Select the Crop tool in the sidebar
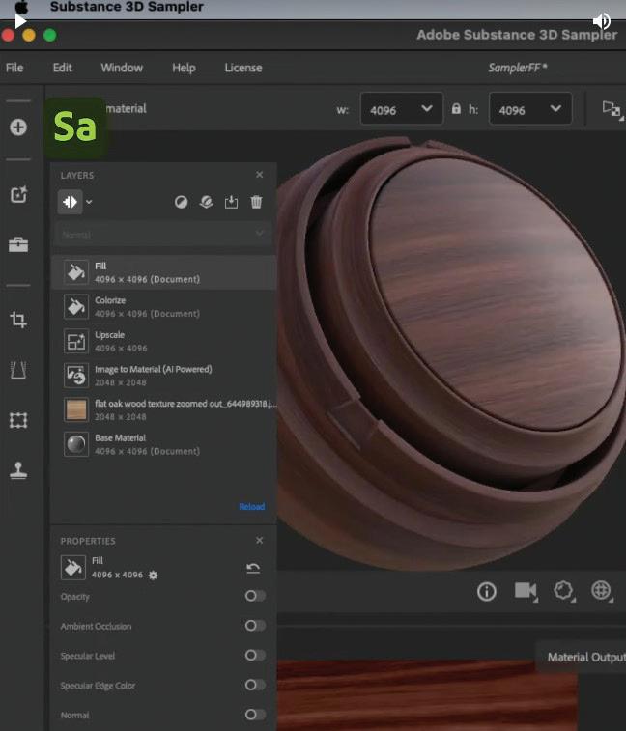The height and width of the screenshot is (731, 626). (x=18, y=320)
